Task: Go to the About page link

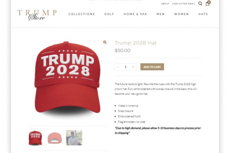Action: [165, 4]
